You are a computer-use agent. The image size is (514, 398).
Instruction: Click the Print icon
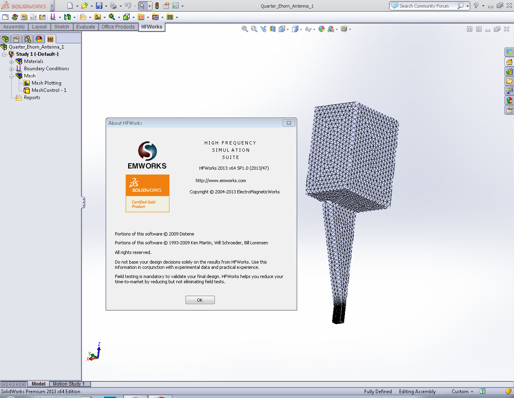[x=113, y=6]
